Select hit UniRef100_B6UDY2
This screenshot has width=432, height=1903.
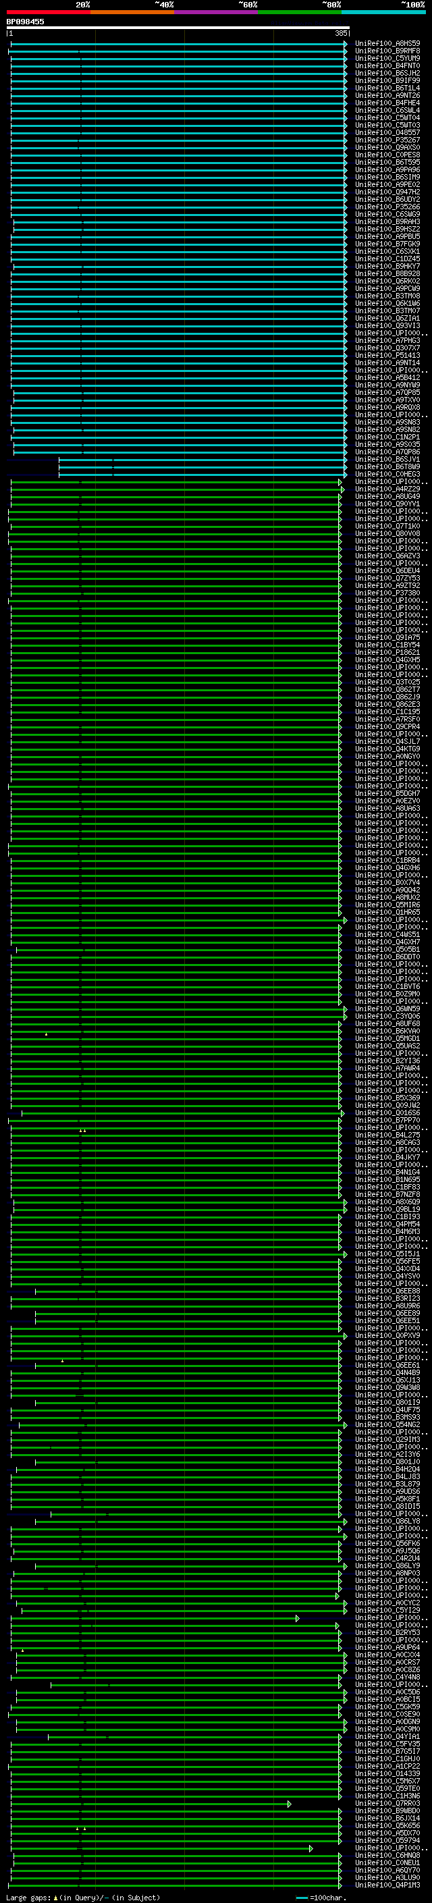(x=387, y=199)
